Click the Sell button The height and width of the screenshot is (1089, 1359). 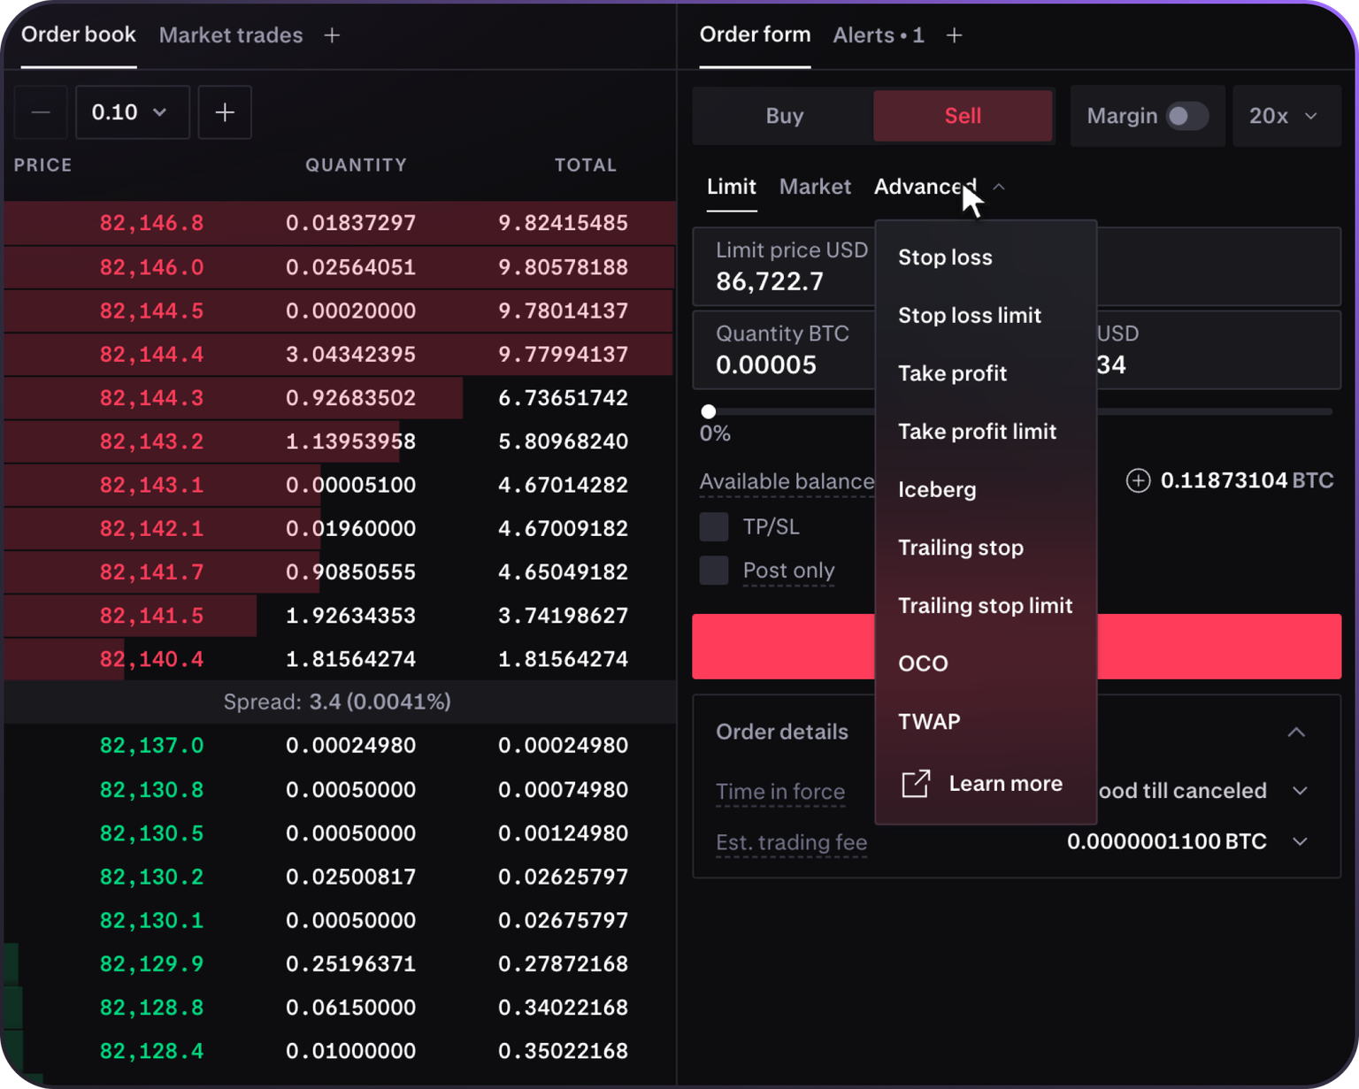[963, 116]
